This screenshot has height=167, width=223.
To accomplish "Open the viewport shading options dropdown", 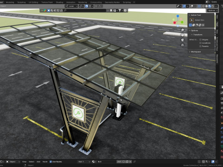I will click(x=216, y=6).
